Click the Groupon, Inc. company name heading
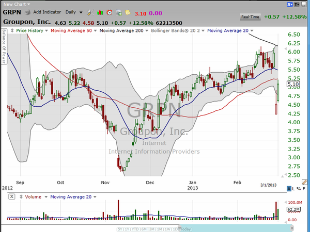The width and height of the screenshot is (310, 232). (x=27, y=22)
